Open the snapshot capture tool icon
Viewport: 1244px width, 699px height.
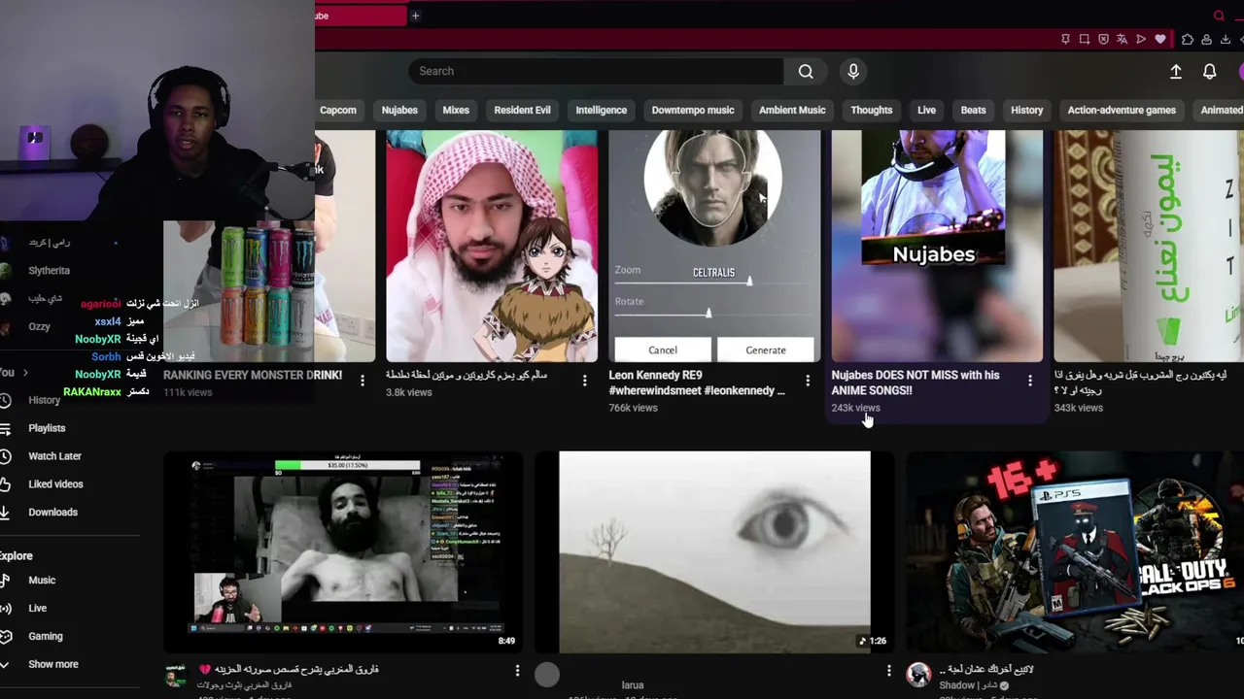click(1085, 40)
